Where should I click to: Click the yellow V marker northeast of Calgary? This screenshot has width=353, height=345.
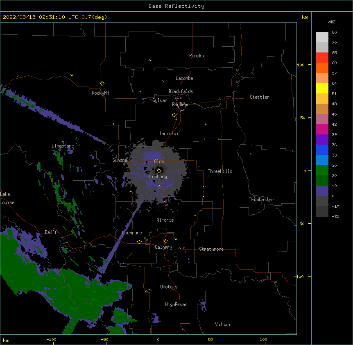pos(176,239)
